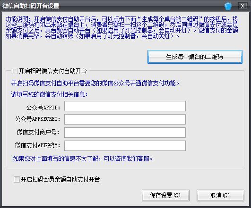Click into the 公众号APPSECRET text box
This screenshot has width=251, height=208.
pyautogui.click(x=125, y=119)
